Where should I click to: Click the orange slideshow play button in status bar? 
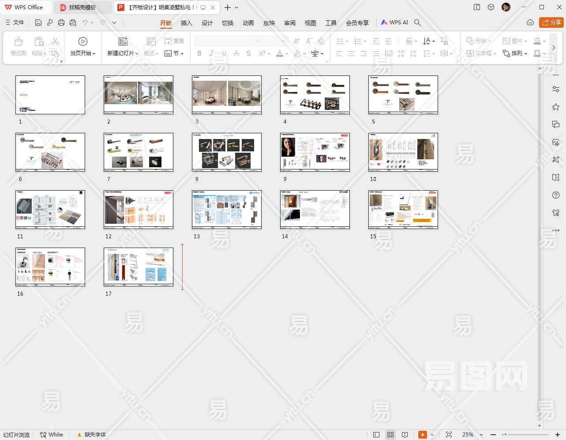click(423, 435)
